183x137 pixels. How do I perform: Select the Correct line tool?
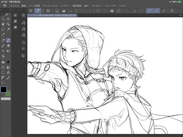8,78
